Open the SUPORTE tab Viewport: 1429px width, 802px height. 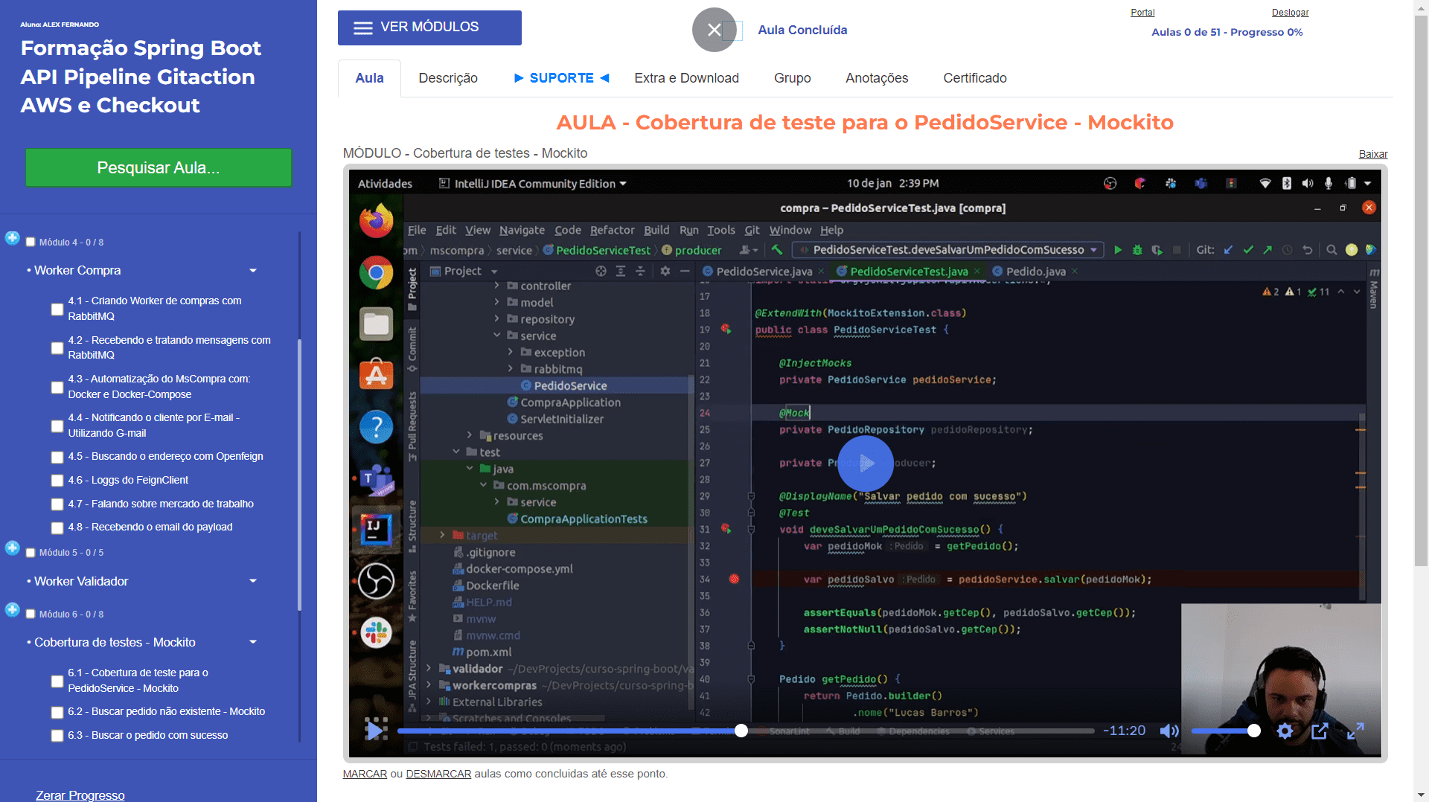pos(562,78)
